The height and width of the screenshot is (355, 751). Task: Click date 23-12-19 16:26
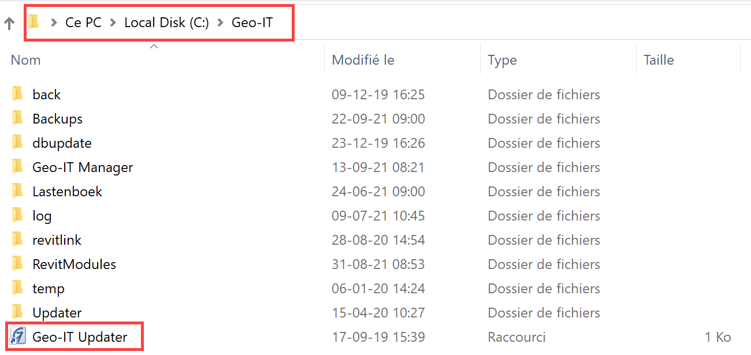coord(378,143)
